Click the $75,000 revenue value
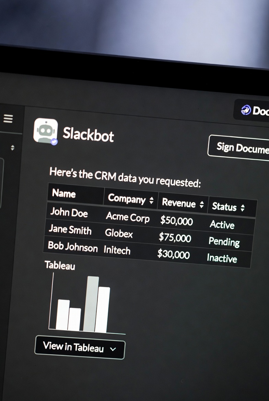The width and height of the screenshot is (269, 401). (175, 237)
